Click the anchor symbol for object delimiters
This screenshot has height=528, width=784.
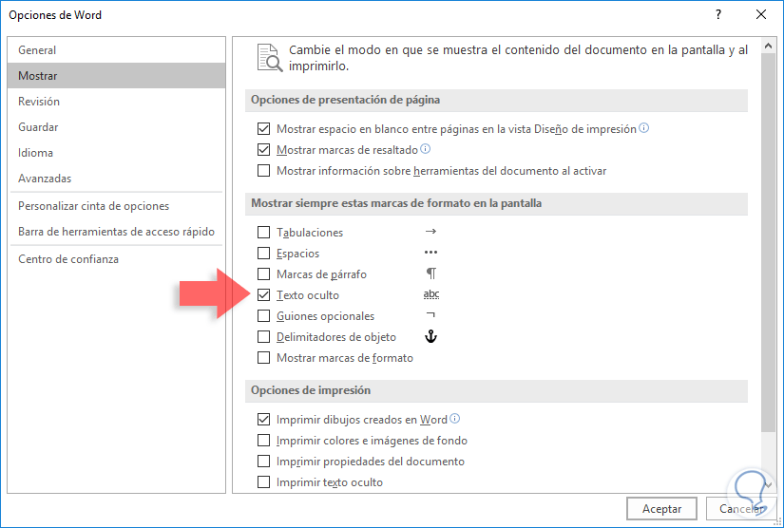(x=430, y=337)
